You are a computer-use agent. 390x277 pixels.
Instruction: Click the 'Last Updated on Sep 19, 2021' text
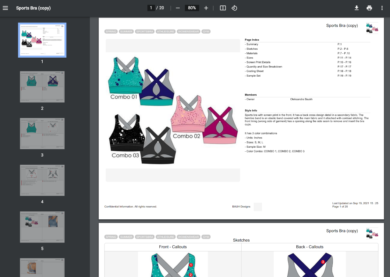tap(355, 203)
